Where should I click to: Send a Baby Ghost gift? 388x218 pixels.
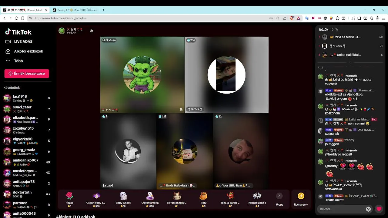[123, 199]
